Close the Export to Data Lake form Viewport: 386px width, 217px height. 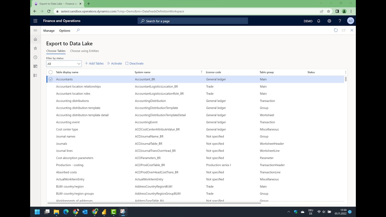coord(352,30)
